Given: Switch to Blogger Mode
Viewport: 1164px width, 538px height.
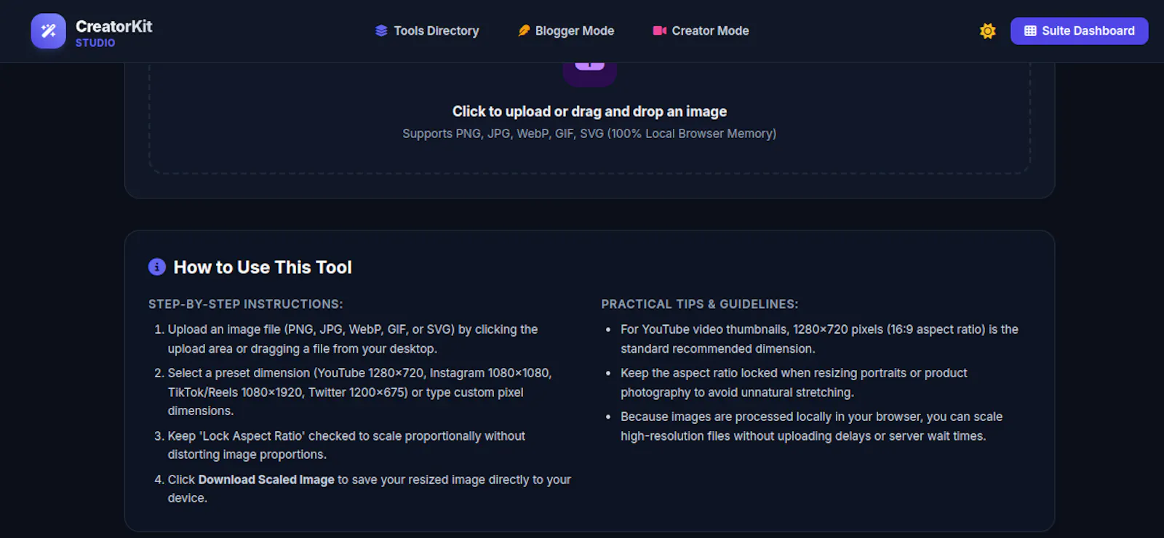Looking at the screenshot, I should 566,31.
